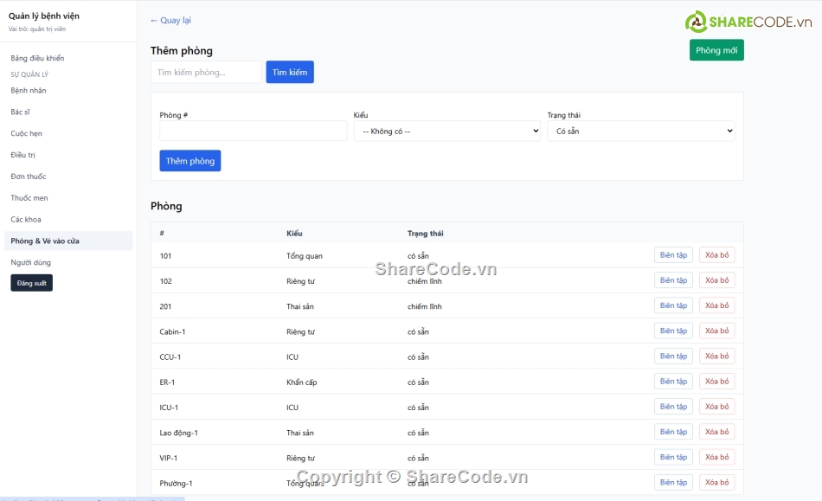The height and width of the screenshot is (501, 822).
Task: Click Biên tập for room 101
Action: [x=673, y=254]
